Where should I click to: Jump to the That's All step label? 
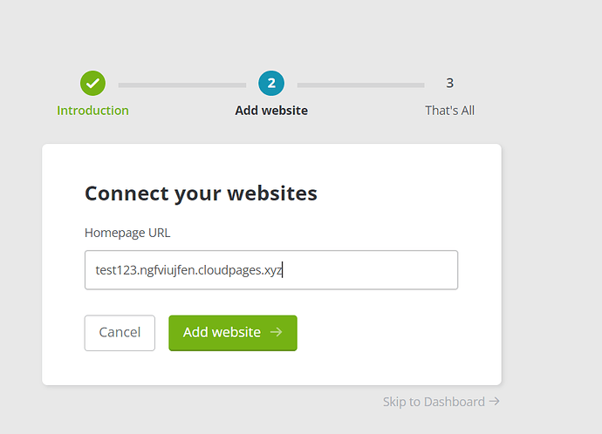coord(449,111)
